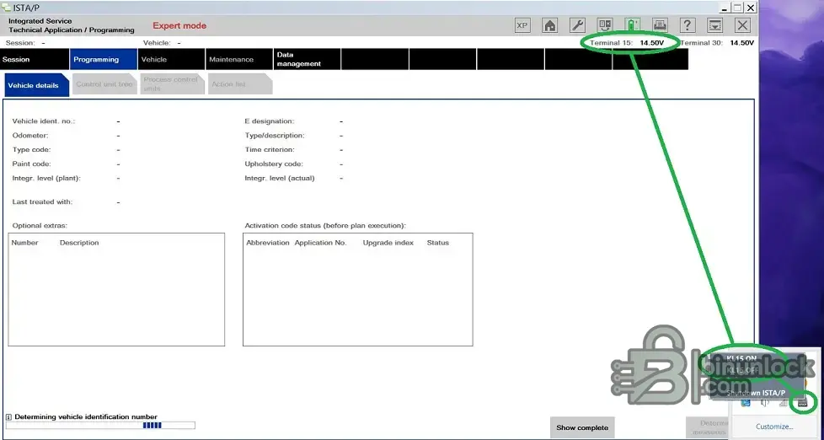Image resolution: width=824 pixels, height=440 pixels.
Task: Click the info icon beside the status message
Action: tap(8, 417)
